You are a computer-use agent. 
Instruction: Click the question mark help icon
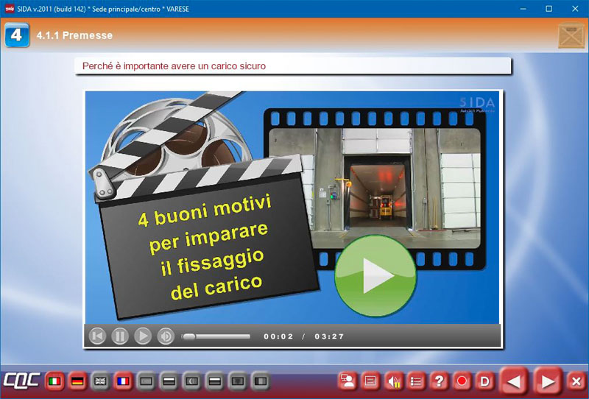click(x=440, y=381)
